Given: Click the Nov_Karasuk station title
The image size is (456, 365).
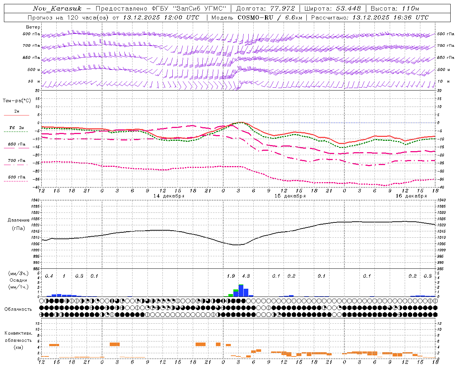Looking at the screenshot, I should (57, 9).
